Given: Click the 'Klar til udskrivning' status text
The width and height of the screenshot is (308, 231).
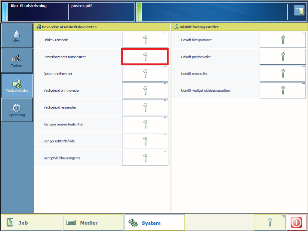Looking at the screenshot, I should pyautogui.click(x=29, y=6).
